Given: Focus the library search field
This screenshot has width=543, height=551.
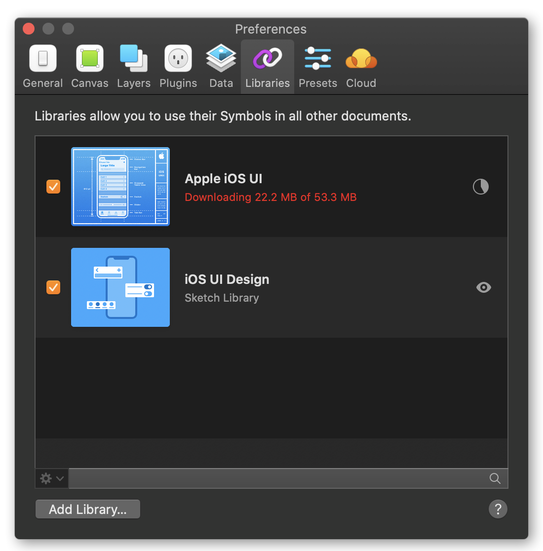Looking at the screenshot, I should [x=288, y=478].
